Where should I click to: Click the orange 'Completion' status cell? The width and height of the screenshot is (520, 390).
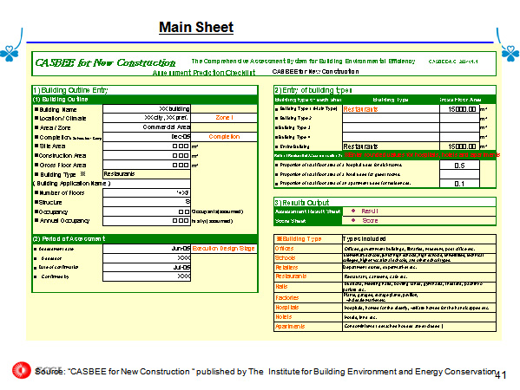[x=224, y=137]
